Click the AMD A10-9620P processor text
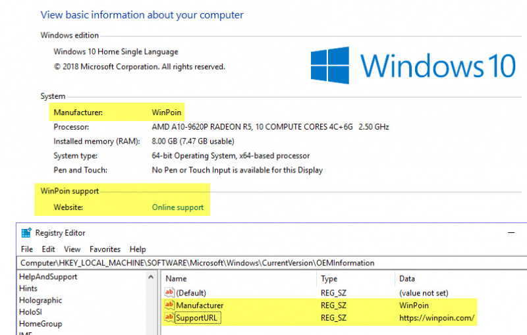527x335 pixels. coord(270,127)
